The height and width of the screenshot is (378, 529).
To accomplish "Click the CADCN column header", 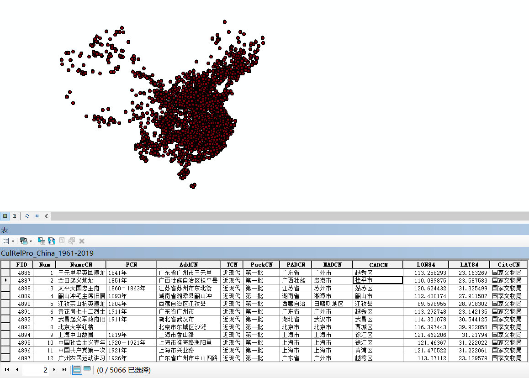I will (x=378, y=265).
